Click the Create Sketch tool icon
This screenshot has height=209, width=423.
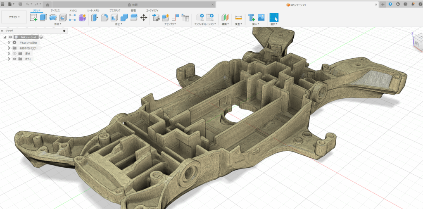tap(34, 17)
